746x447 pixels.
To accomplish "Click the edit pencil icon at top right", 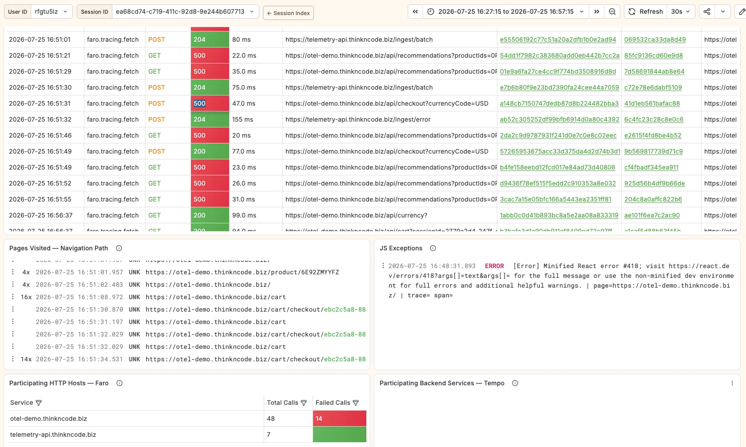I will (741, 12).
